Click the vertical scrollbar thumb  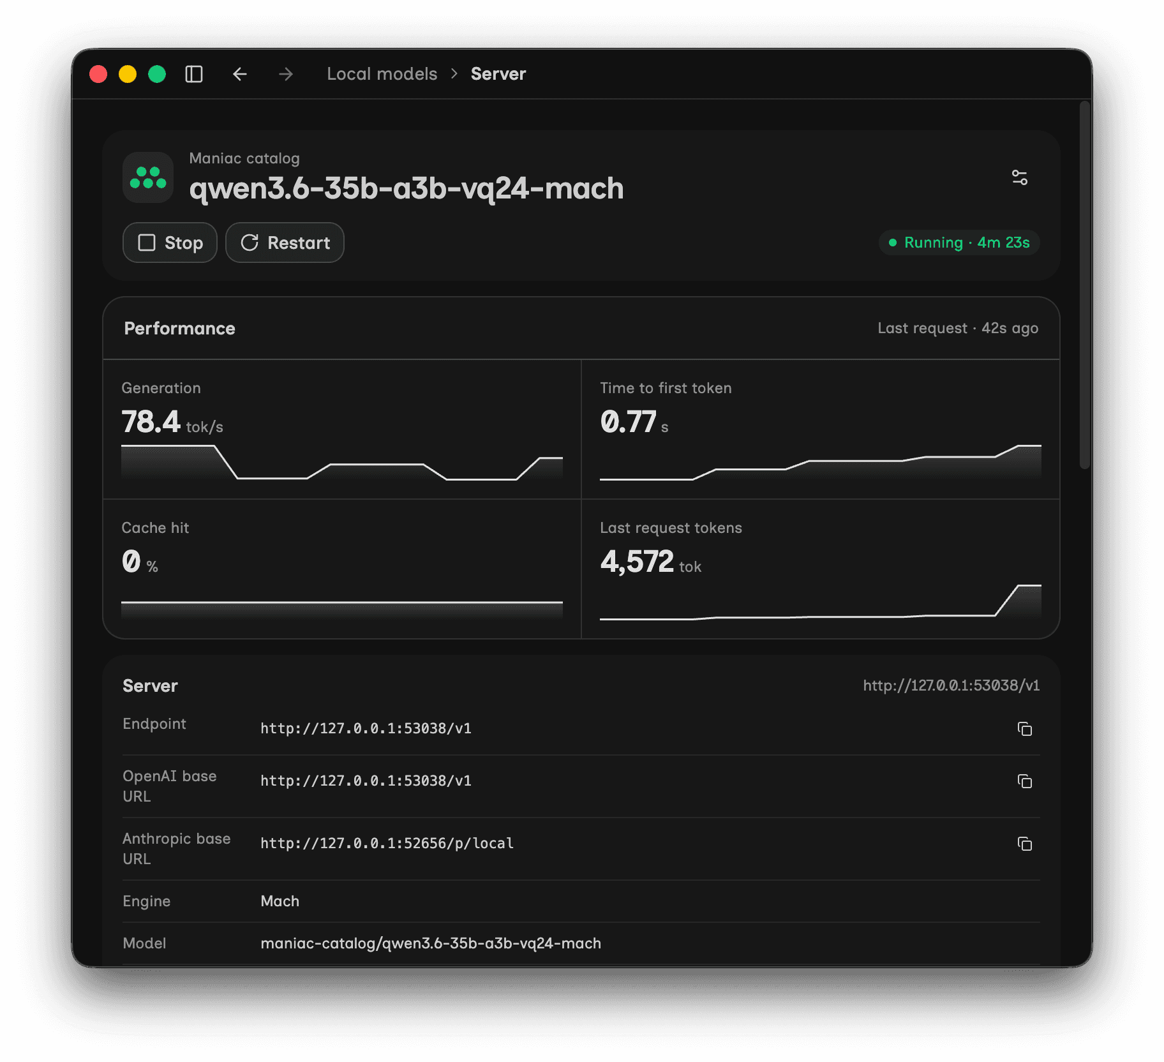pyautogui.click(x=1085, y=285)
